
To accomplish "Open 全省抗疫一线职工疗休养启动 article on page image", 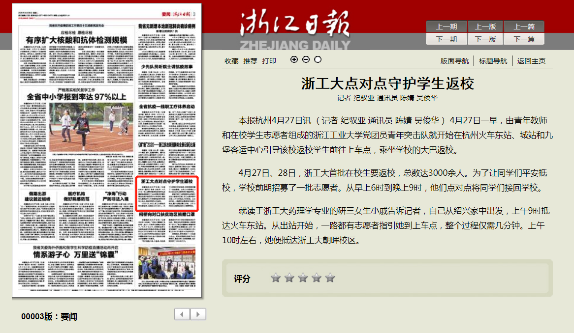I will (x=167, y=107).
